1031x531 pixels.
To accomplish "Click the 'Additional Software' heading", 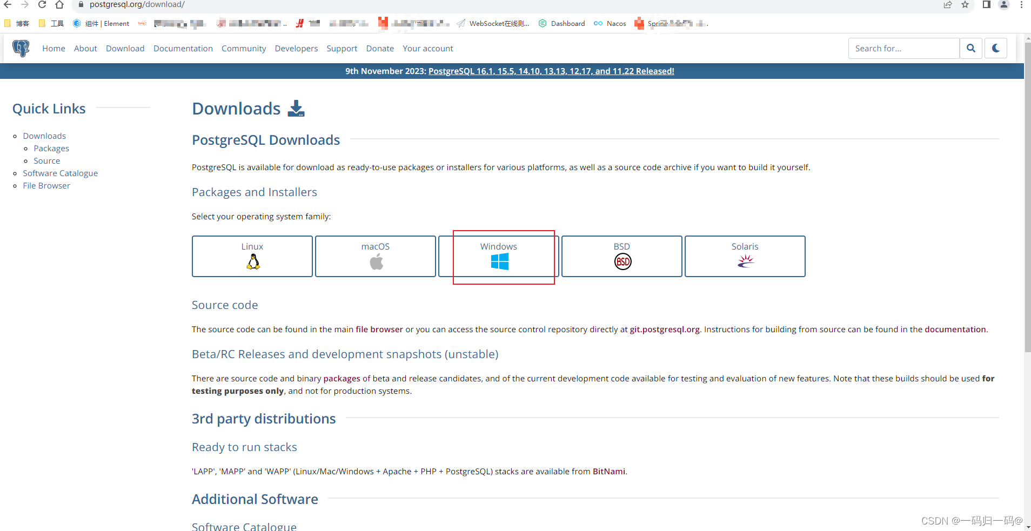I will tap(255, 499).
